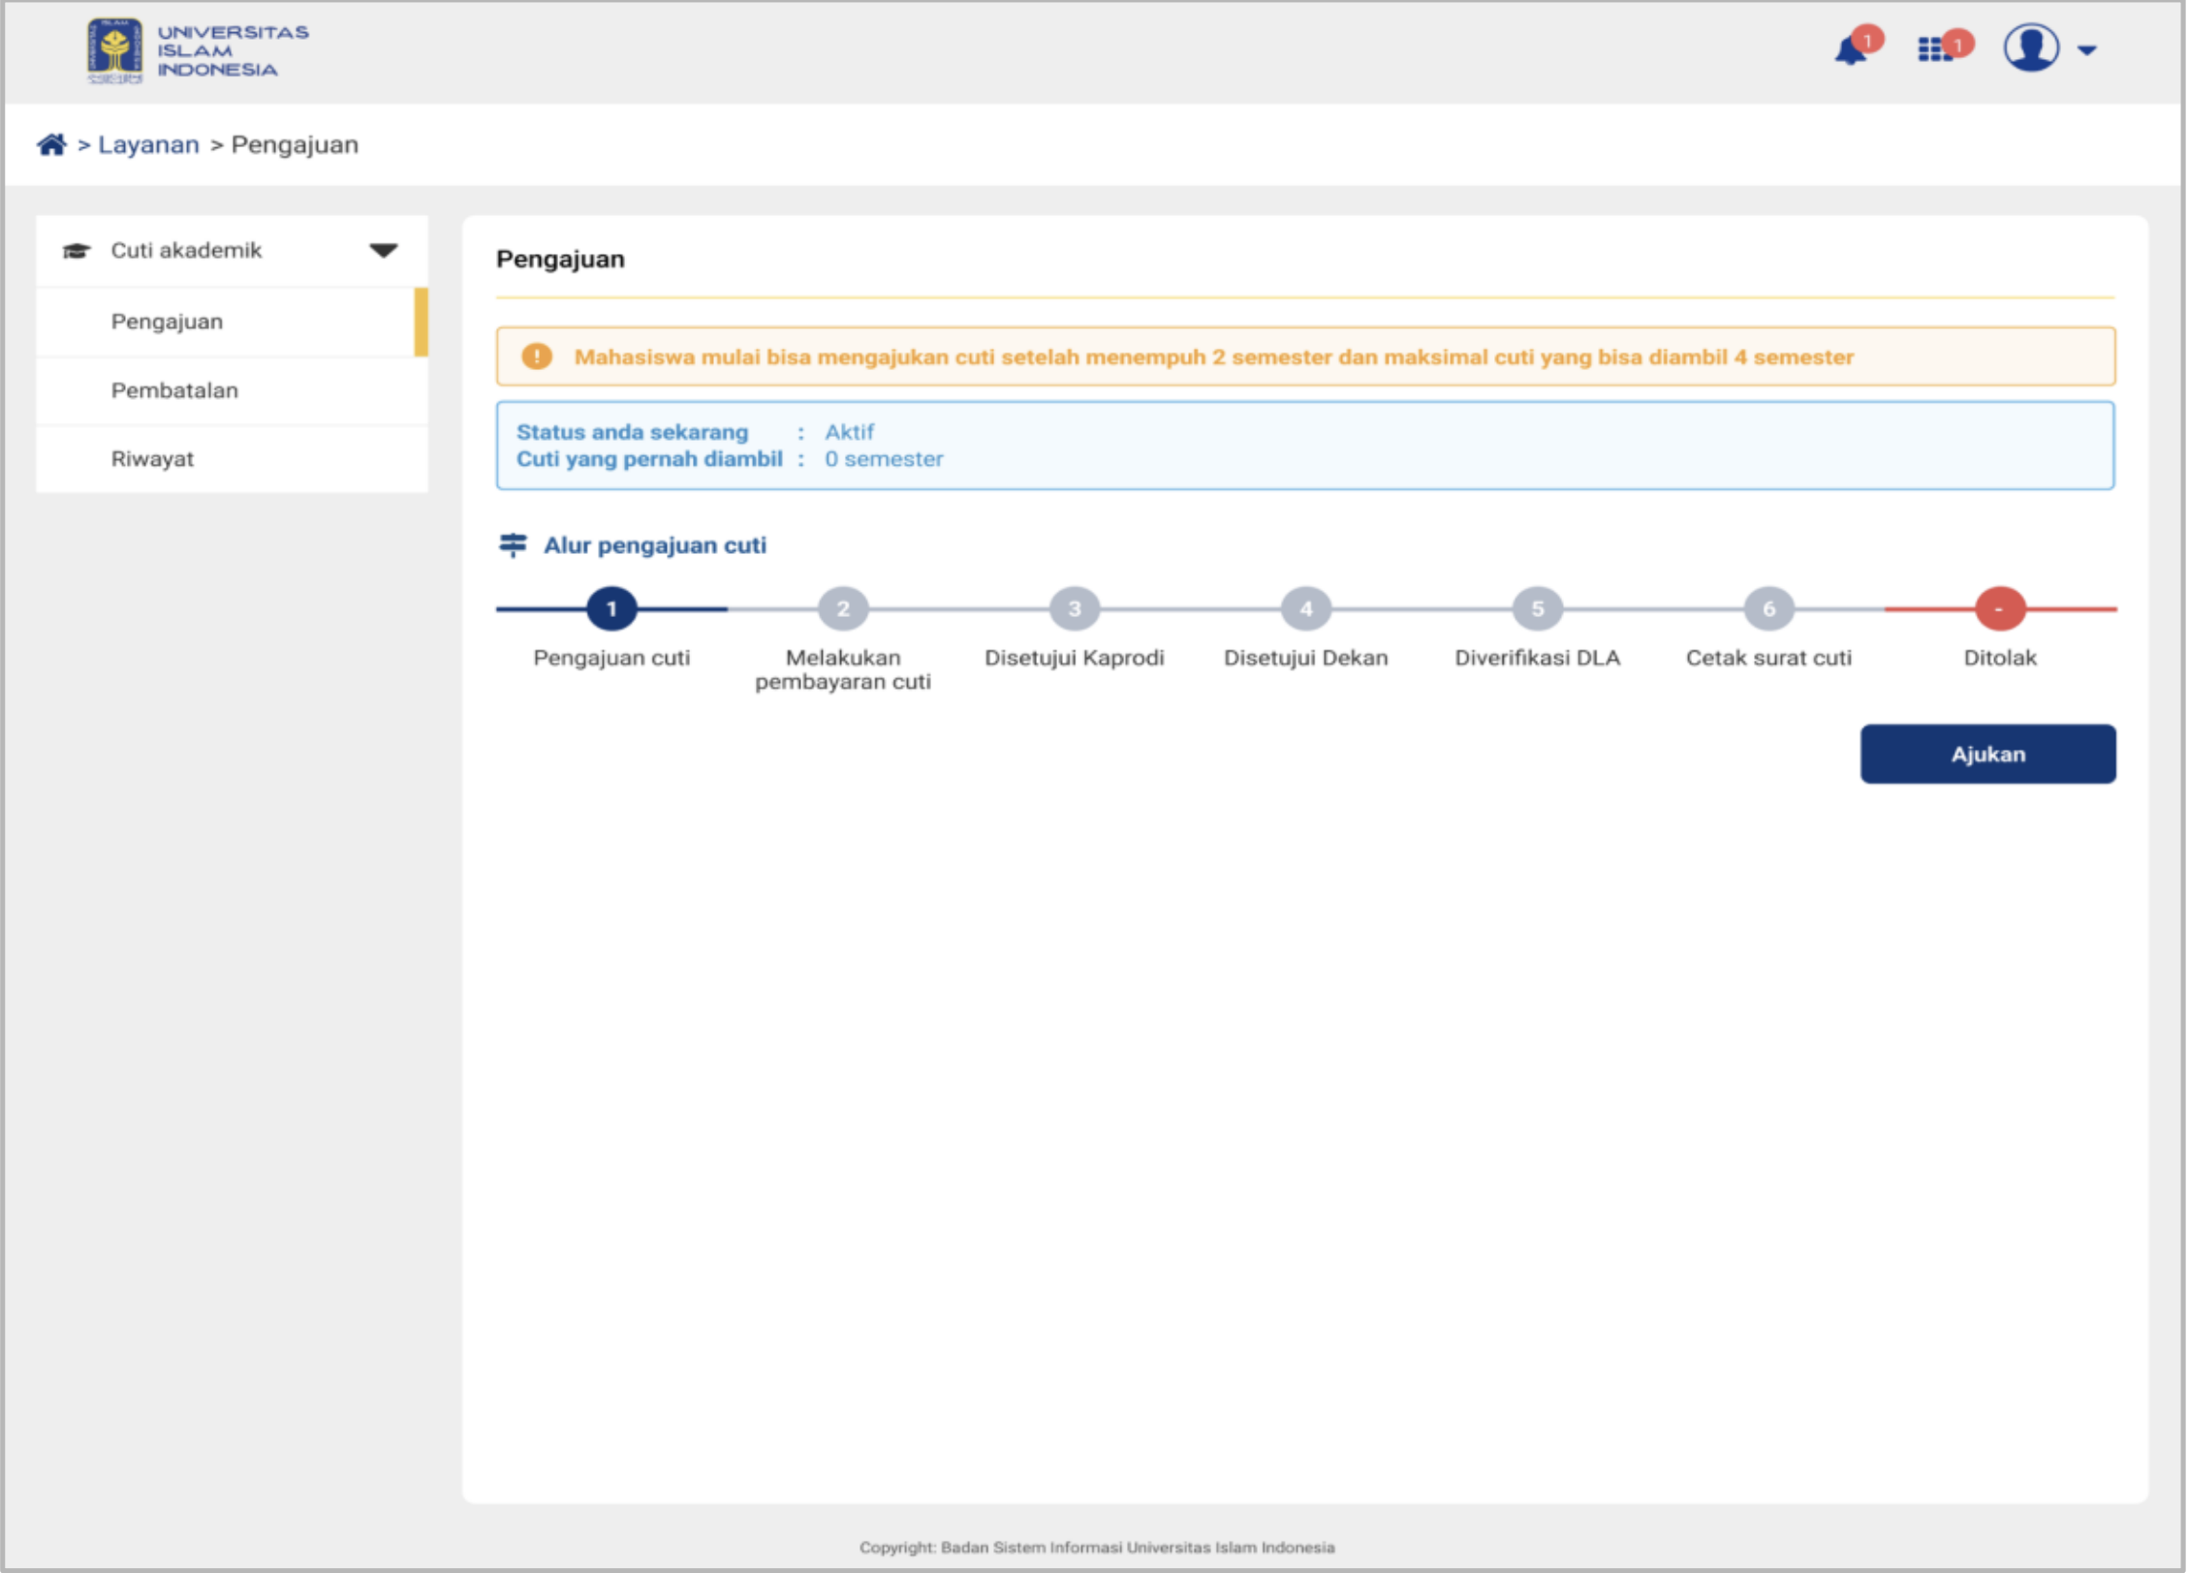
Task: Follow the Layanan breadcrumb link
Action: click(148, 145)
